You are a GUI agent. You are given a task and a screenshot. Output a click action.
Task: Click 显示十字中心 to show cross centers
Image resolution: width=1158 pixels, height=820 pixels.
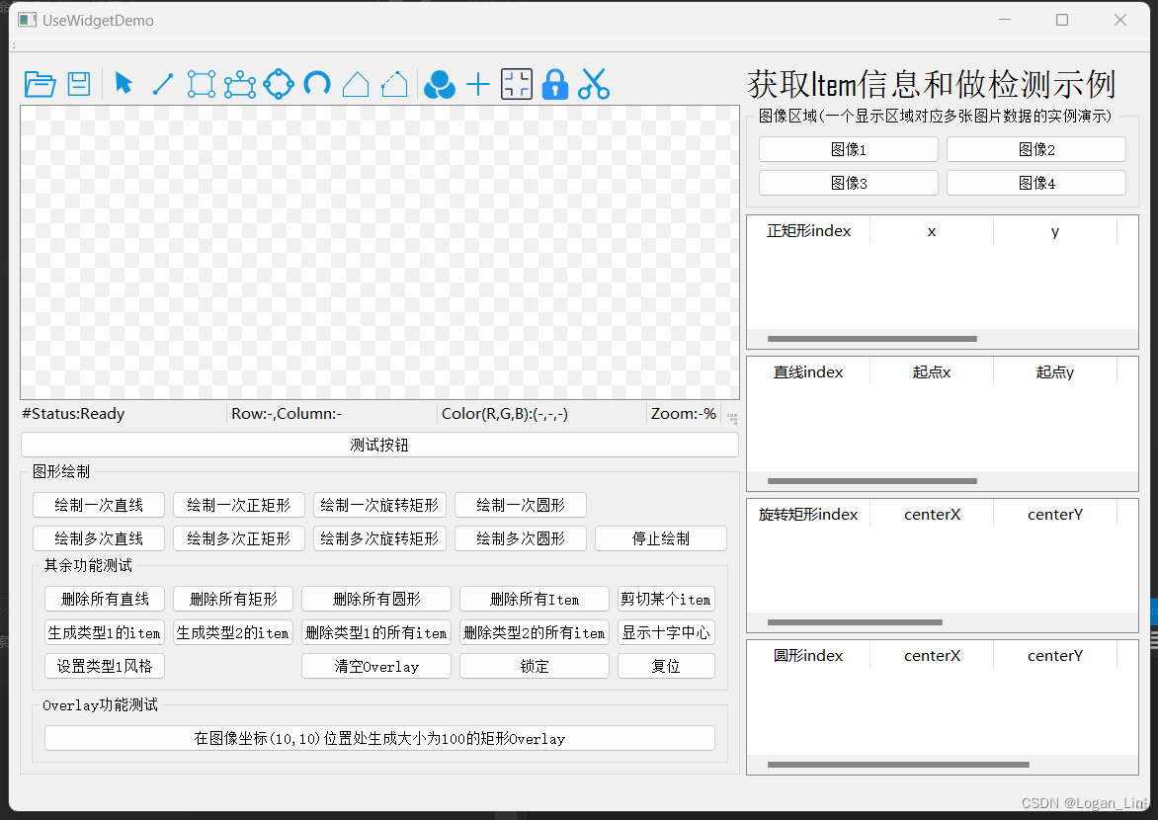click(x=666, y=631)
